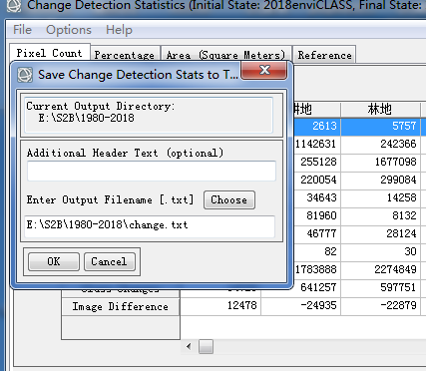The height and width of the screenshot is (371, 426).
Task: Select cell with value -22879
Action: coord(380,305)
